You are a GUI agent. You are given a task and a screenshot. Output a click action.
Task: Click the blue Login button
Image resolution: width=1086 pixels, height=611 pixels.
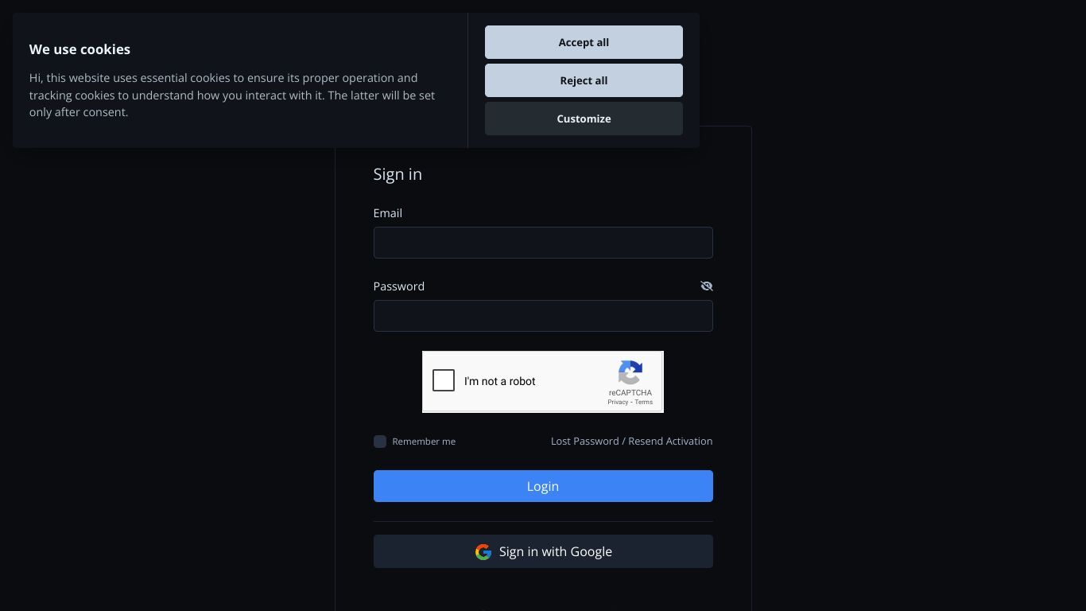[543, 486]
